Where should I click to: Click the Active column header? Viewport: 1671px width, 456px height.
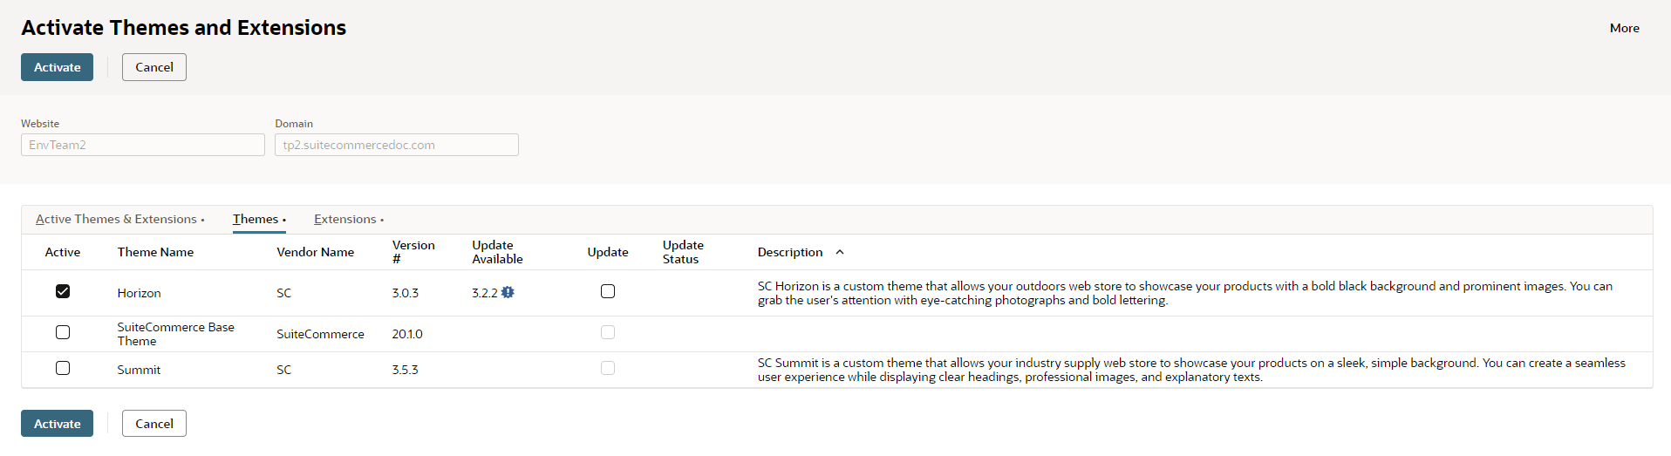coord(63,252)
